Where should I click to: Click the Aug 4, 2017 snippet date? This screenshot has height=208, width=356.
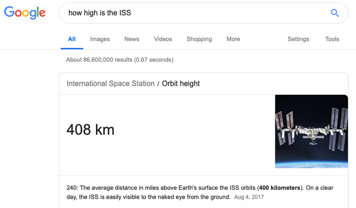pos(249,197)
